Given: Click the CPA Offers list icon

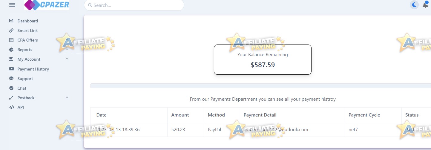Looking at the screenshot, I should 11,40.
